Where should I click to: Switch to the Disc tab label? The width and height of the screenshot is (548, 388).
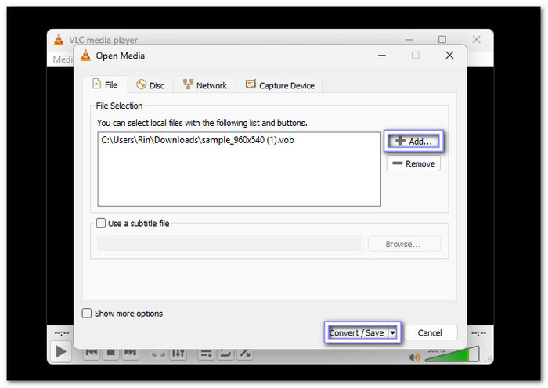click(157, 85)
